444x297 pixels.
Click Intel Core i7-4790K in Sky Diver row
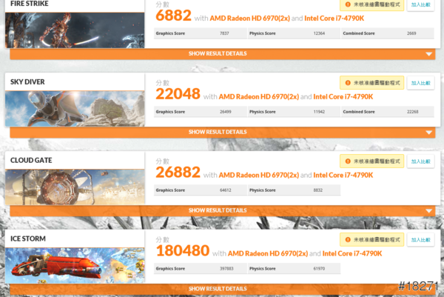[x=343, y=97]
